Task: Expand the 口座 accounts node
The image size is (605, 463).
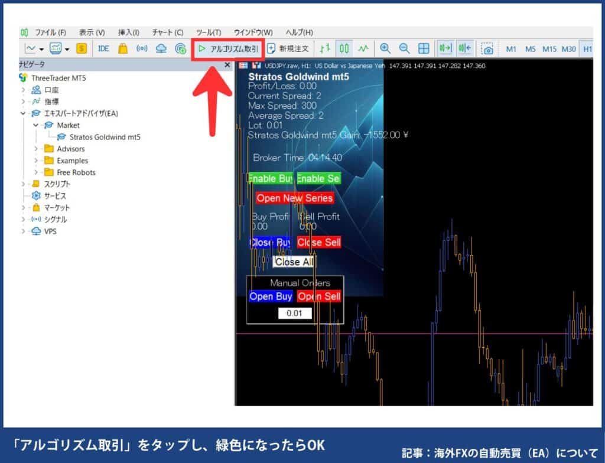Action: [x=23, y=90]
